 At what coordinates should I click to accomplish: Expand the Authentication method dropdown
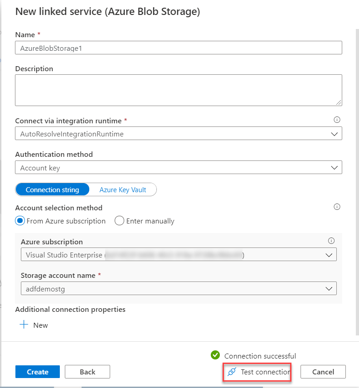pyautogui.click(x=179, y=168)
